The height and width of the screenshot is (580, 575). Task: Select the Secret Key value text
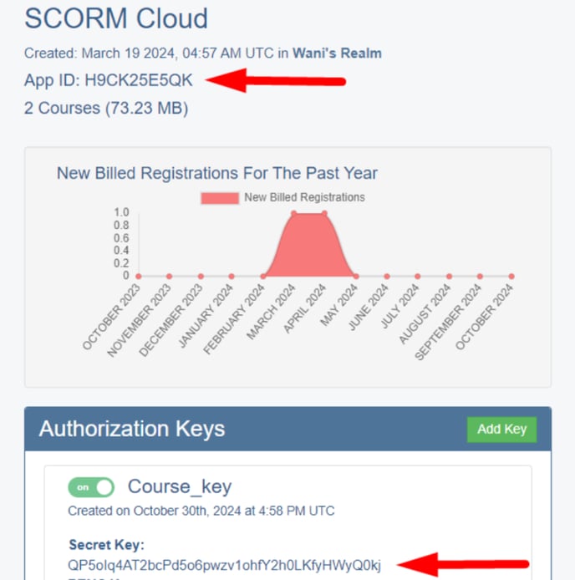(224, 565)
